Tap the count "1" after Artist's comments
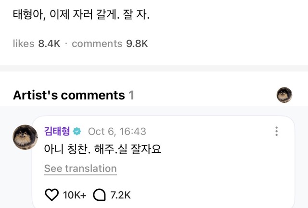 131,95
